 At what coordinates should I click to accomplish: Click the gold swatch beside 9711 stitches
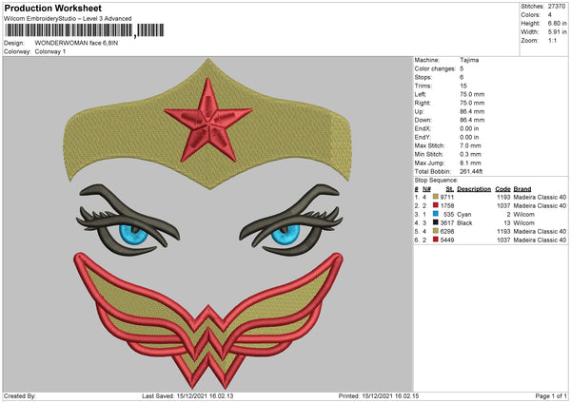[436, 197]
